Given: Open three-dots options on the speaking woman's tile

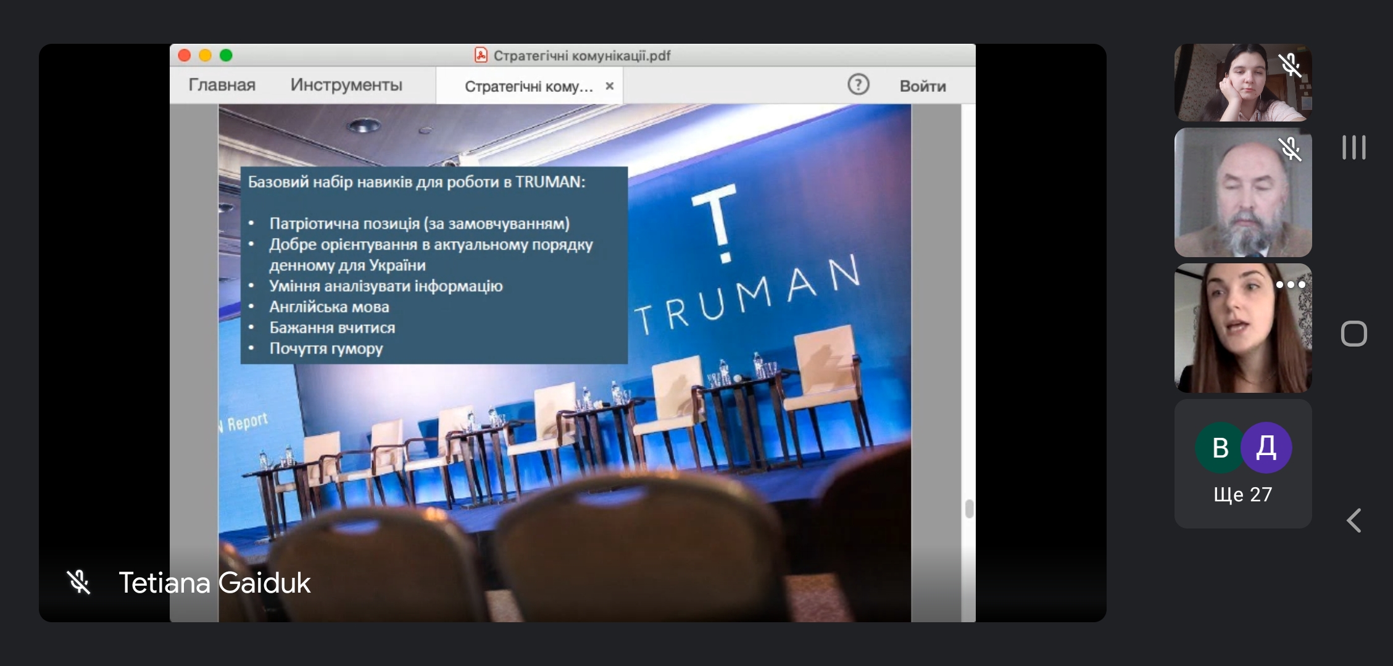Looking at the screenshot, I should pyautogui.click(x=1290, y=285).
